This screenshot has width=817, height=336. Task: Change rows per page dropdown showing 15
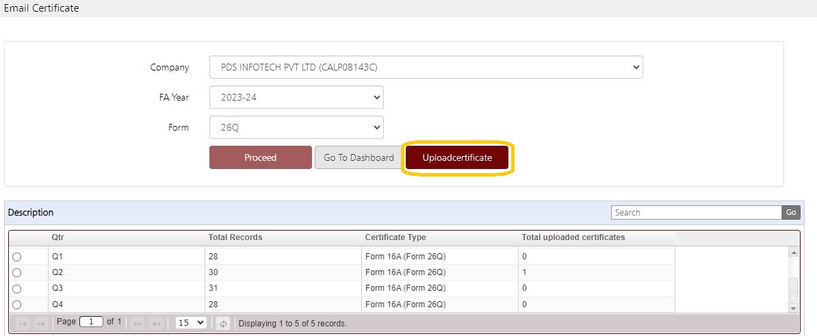point(191,323)
